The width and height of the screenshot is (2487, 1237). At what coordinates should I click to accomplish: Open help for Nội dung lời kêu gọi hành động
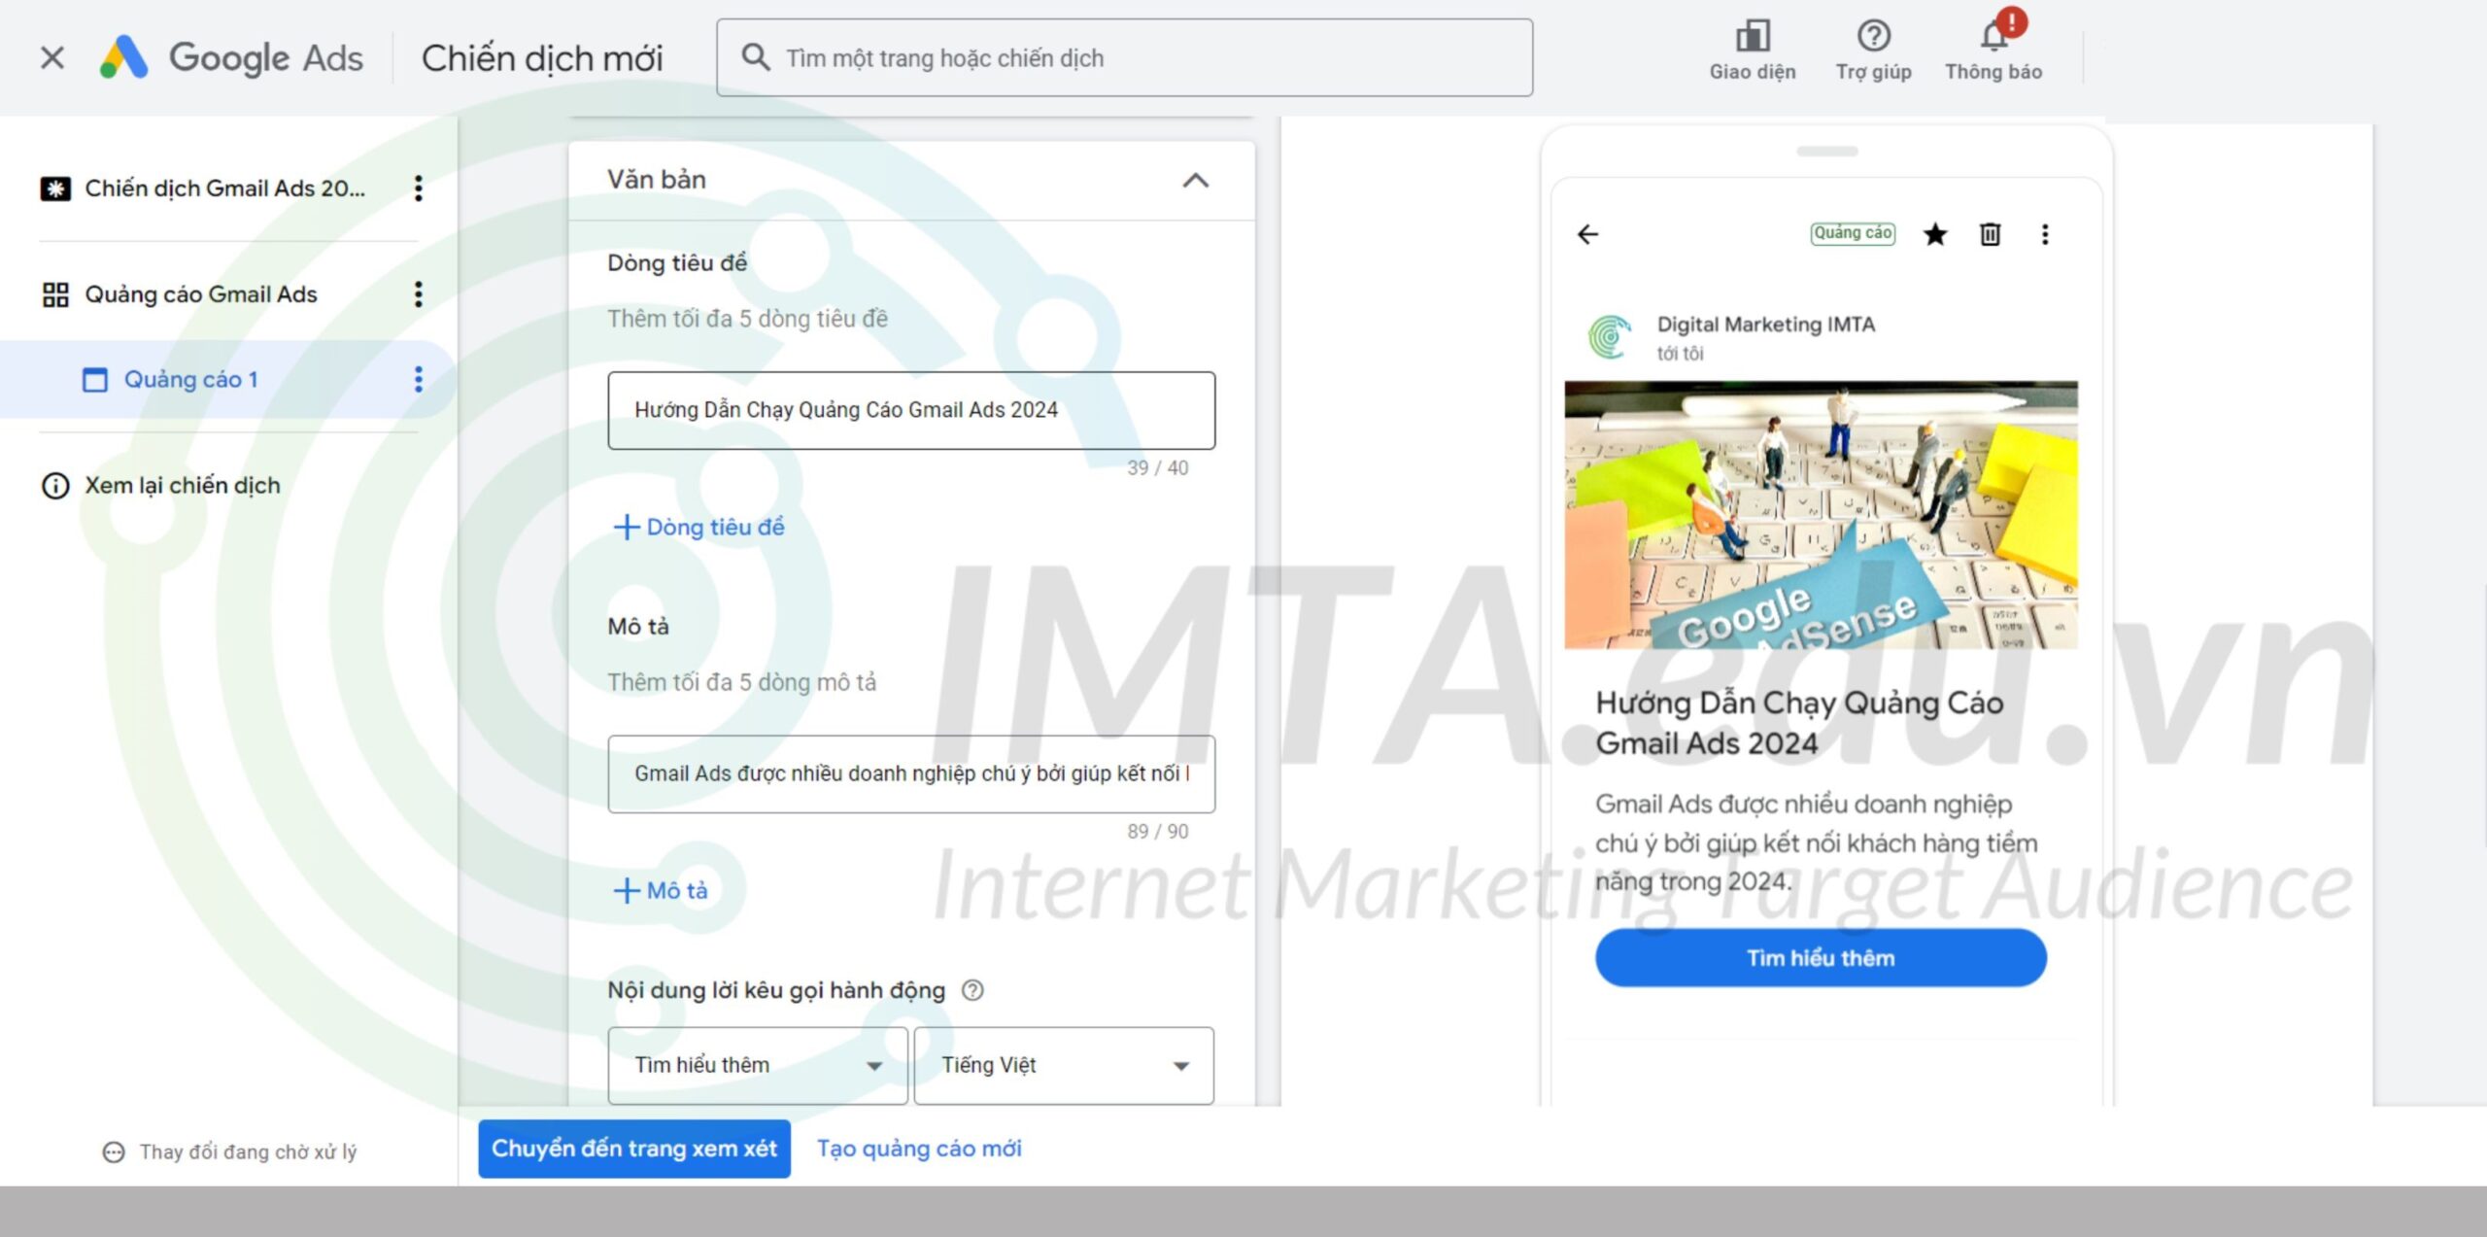coord(972,990)
